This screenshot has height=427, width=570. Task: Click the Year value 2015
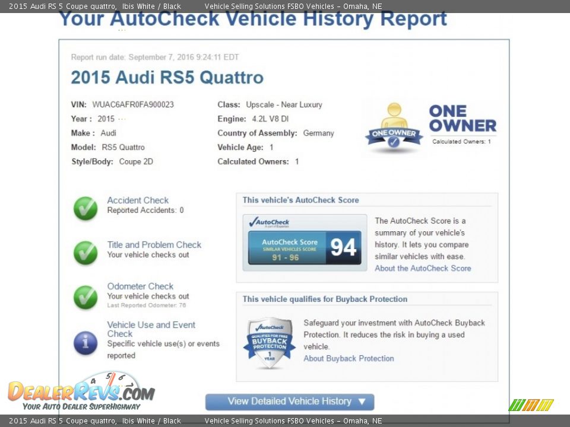[x=106, y=119]
